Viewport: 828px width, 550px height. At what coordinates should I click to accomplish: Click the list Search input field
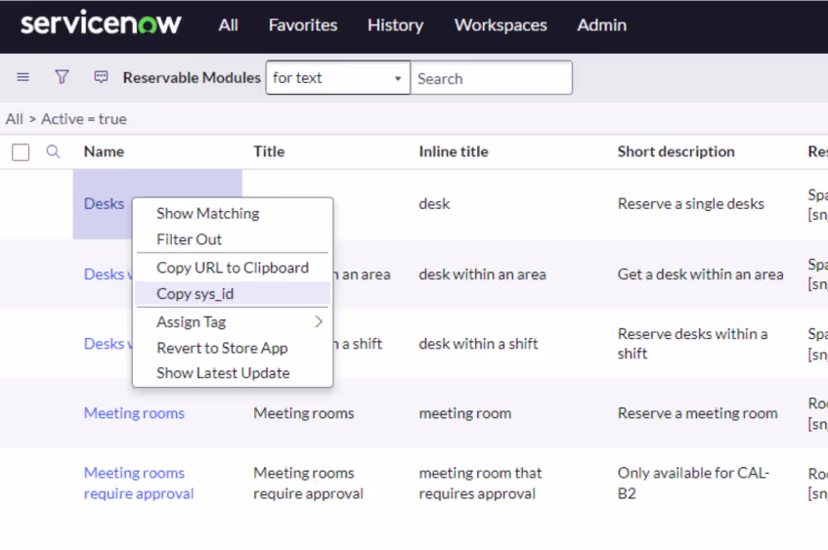tap(491, 78)
